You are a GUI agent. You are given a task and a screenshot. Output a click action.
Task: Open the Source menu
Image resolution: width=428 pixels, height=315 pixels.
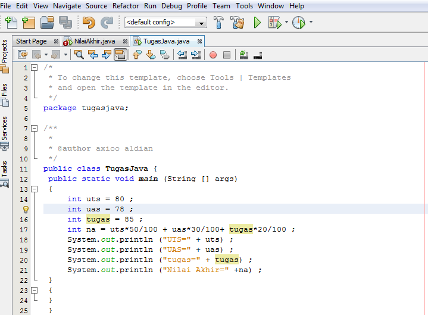coord(96,6)
